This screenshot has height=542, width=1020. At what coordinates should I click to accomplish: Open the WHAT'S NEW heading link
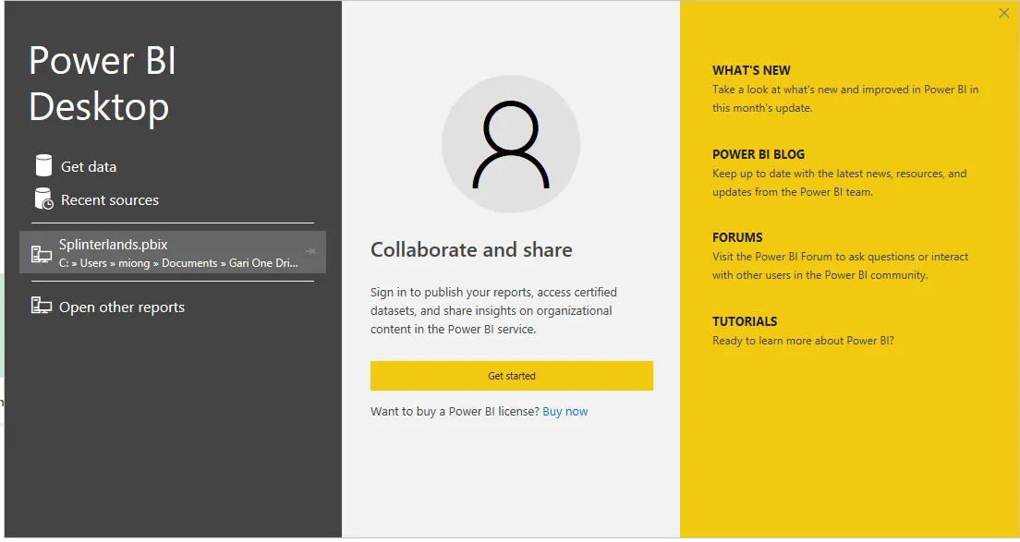point(751,70)
